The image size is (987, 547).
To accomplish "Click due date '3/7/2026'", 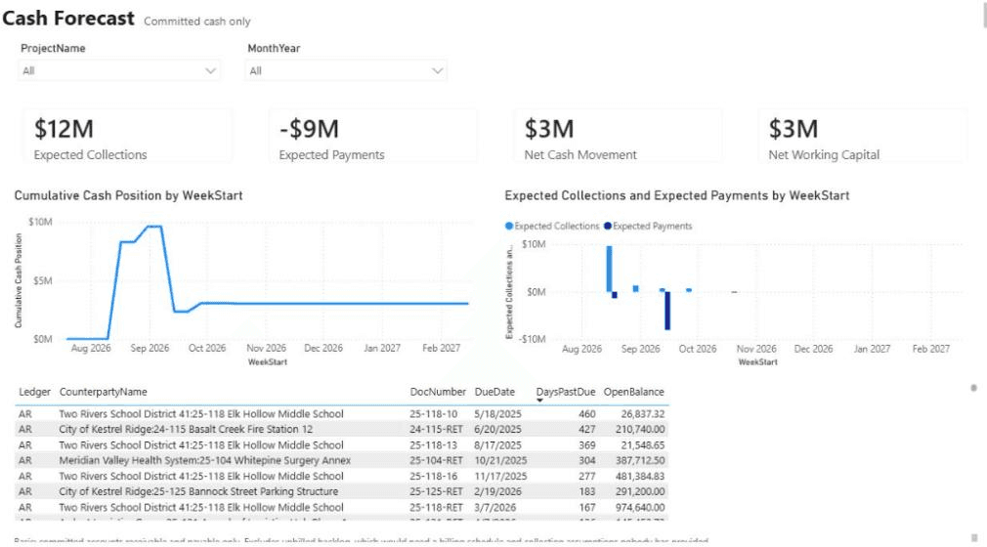I will 495,507.
